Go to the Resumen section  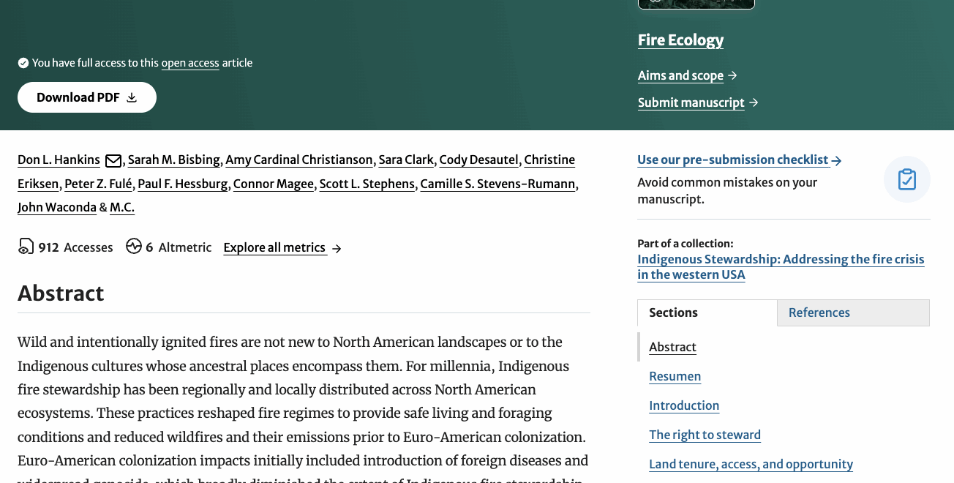click(x=675, y=376)
